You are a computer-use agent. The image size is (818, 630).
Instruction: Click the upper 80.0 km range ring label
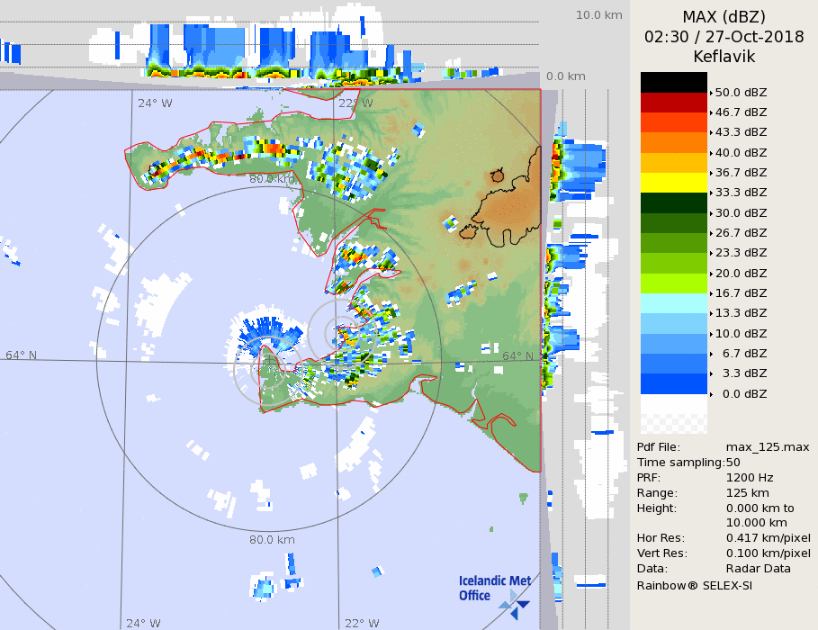(272, 179)
